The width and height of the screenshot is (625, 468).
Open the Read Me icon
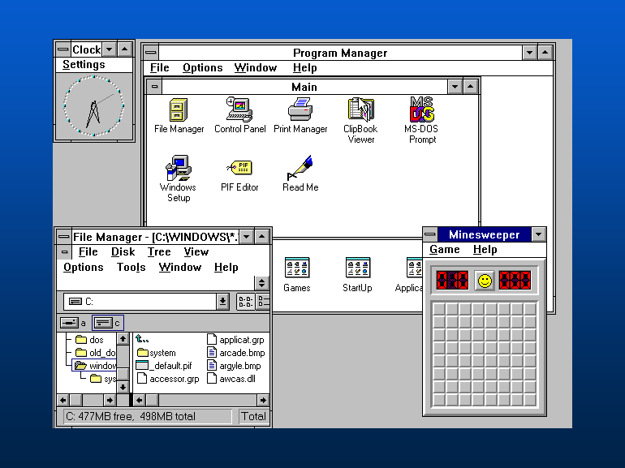(x=300, y=174)
